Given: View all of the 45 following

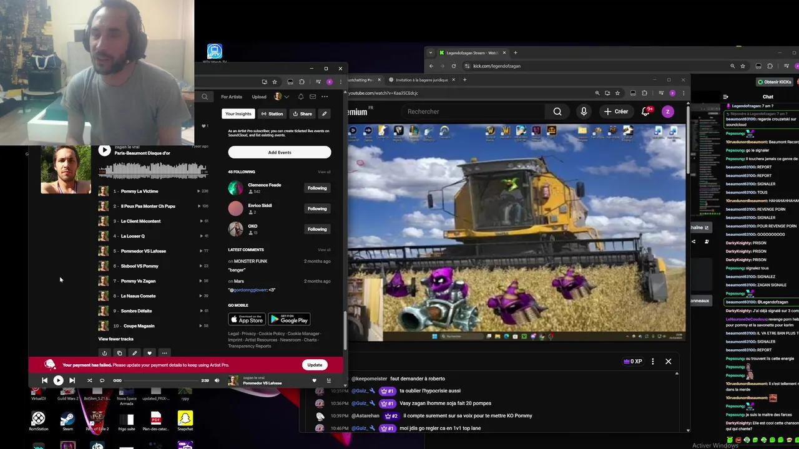Looking at the screenshot, I should click(324, 172).
